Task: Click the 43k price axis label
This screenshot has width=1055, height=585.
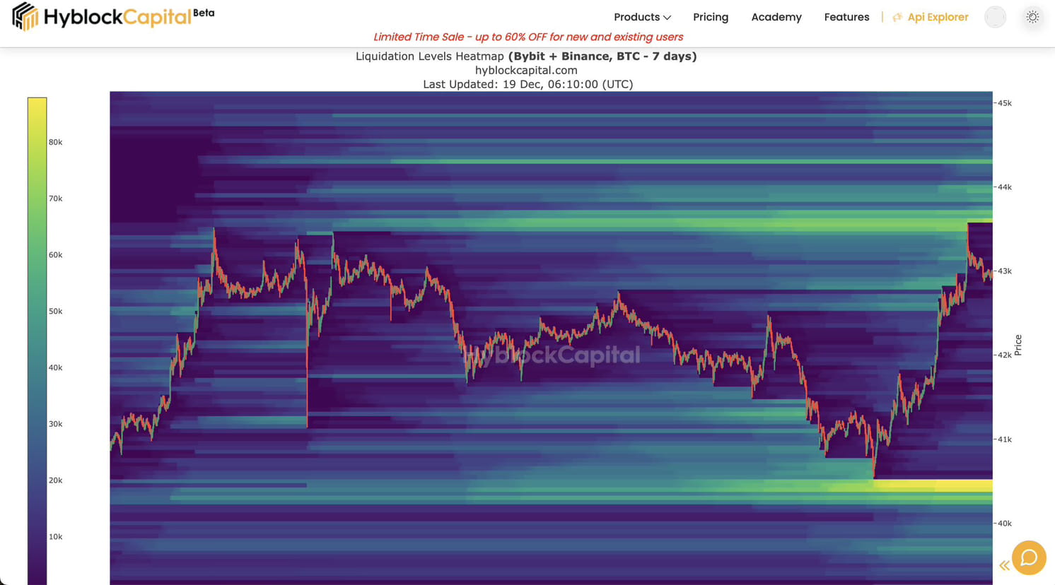Action: click(1004, 271)
